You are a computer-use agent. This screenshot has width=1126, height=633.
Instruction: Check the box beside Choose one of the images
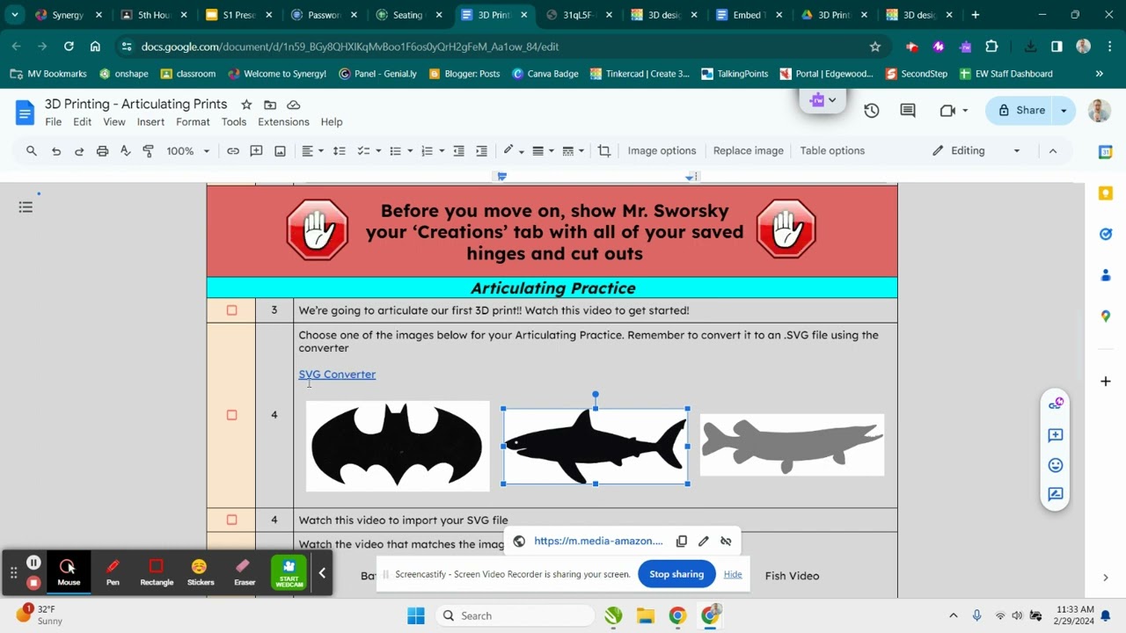point(232,415)
